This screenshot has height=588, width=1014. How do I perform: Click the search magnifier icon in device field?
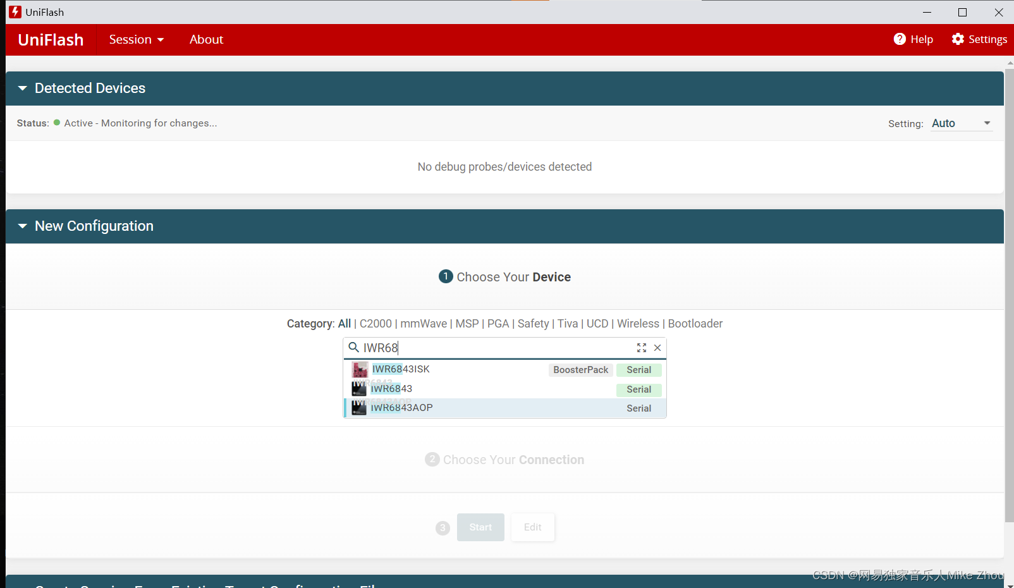pos(354,347)
